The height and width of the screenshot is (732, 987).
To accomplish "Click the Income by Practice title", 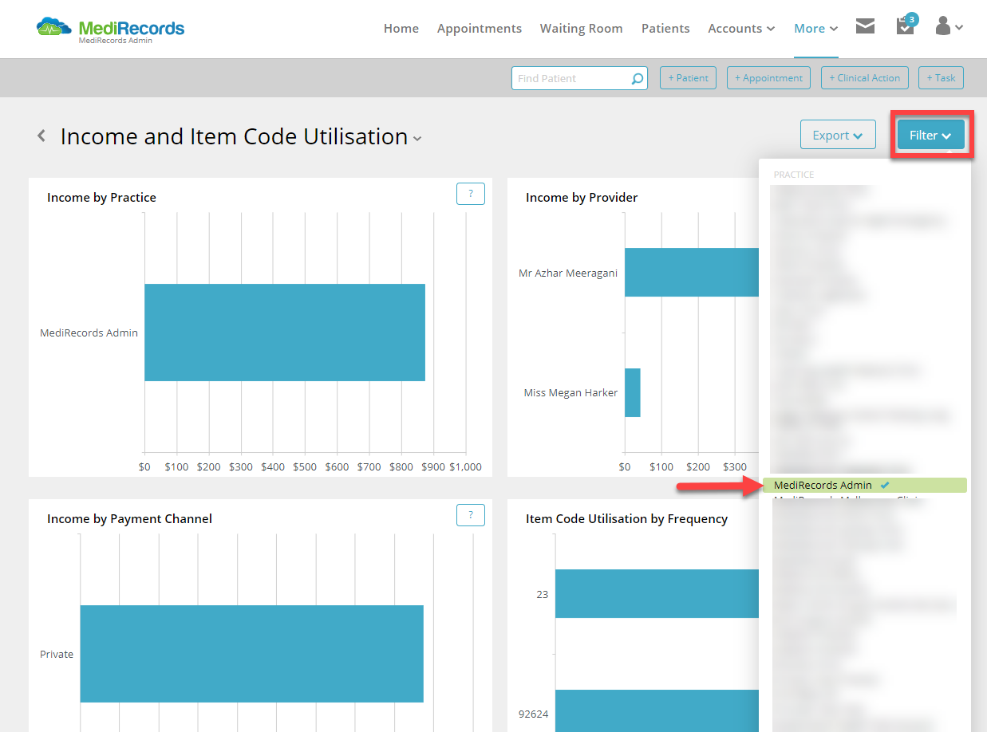I will pos(101,198).
